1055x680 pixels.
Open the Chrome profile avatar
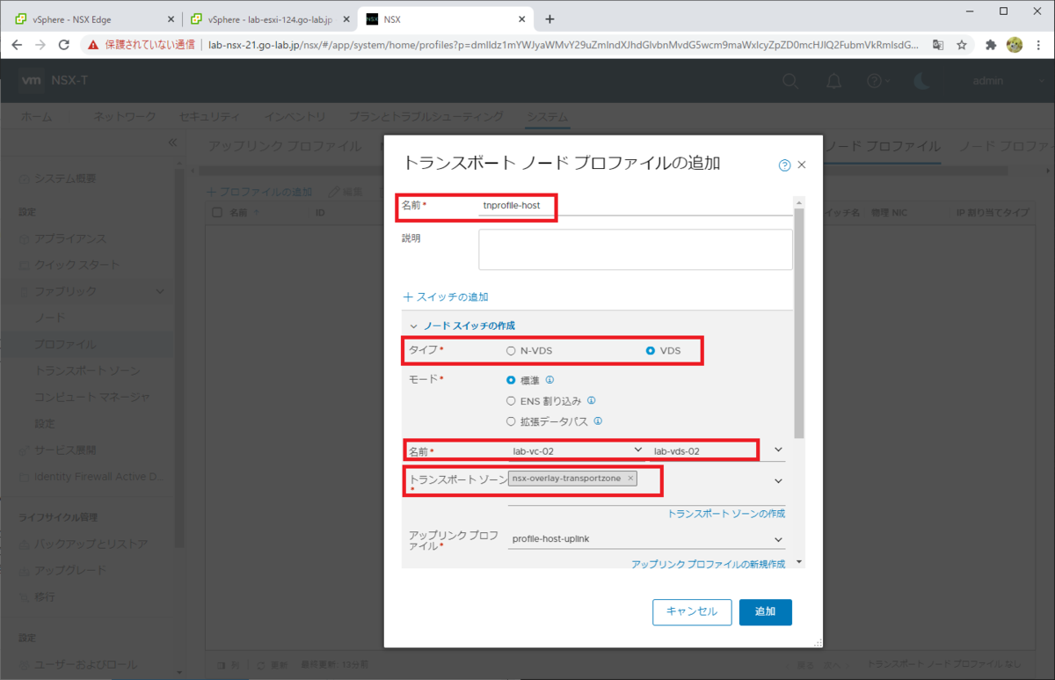(1014, 44)
